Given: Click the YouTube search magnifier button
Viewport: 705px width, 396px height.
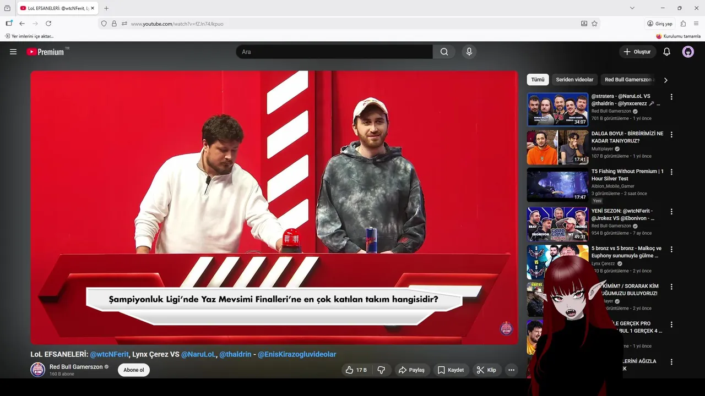Looking at the screenshot, I should pos(444,52).
